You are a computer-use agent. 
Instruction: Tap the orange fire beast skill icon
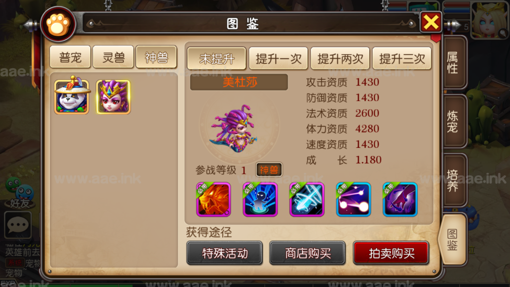pos(213,199)
